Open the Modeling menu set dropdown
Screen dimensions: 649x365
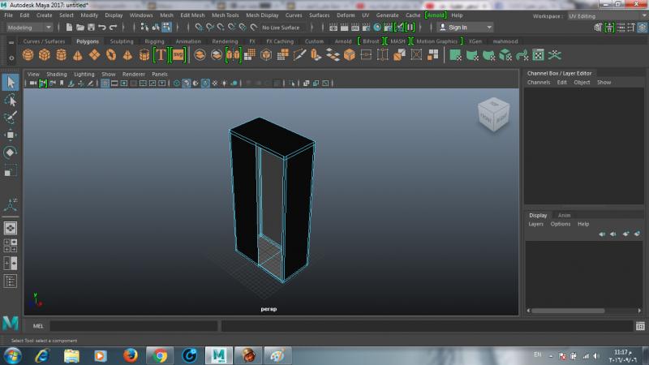(x=31, y=27)
